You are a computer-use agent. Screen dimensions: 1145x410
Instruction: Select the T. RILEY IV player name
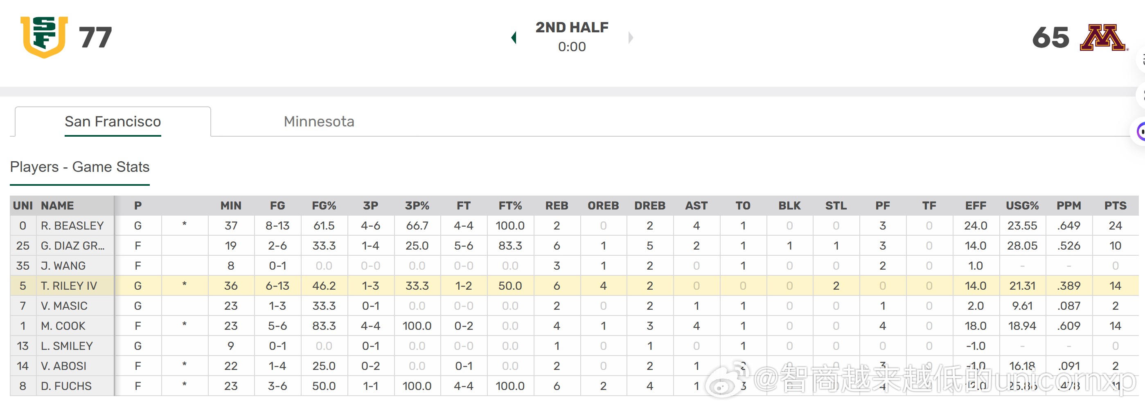69,286
